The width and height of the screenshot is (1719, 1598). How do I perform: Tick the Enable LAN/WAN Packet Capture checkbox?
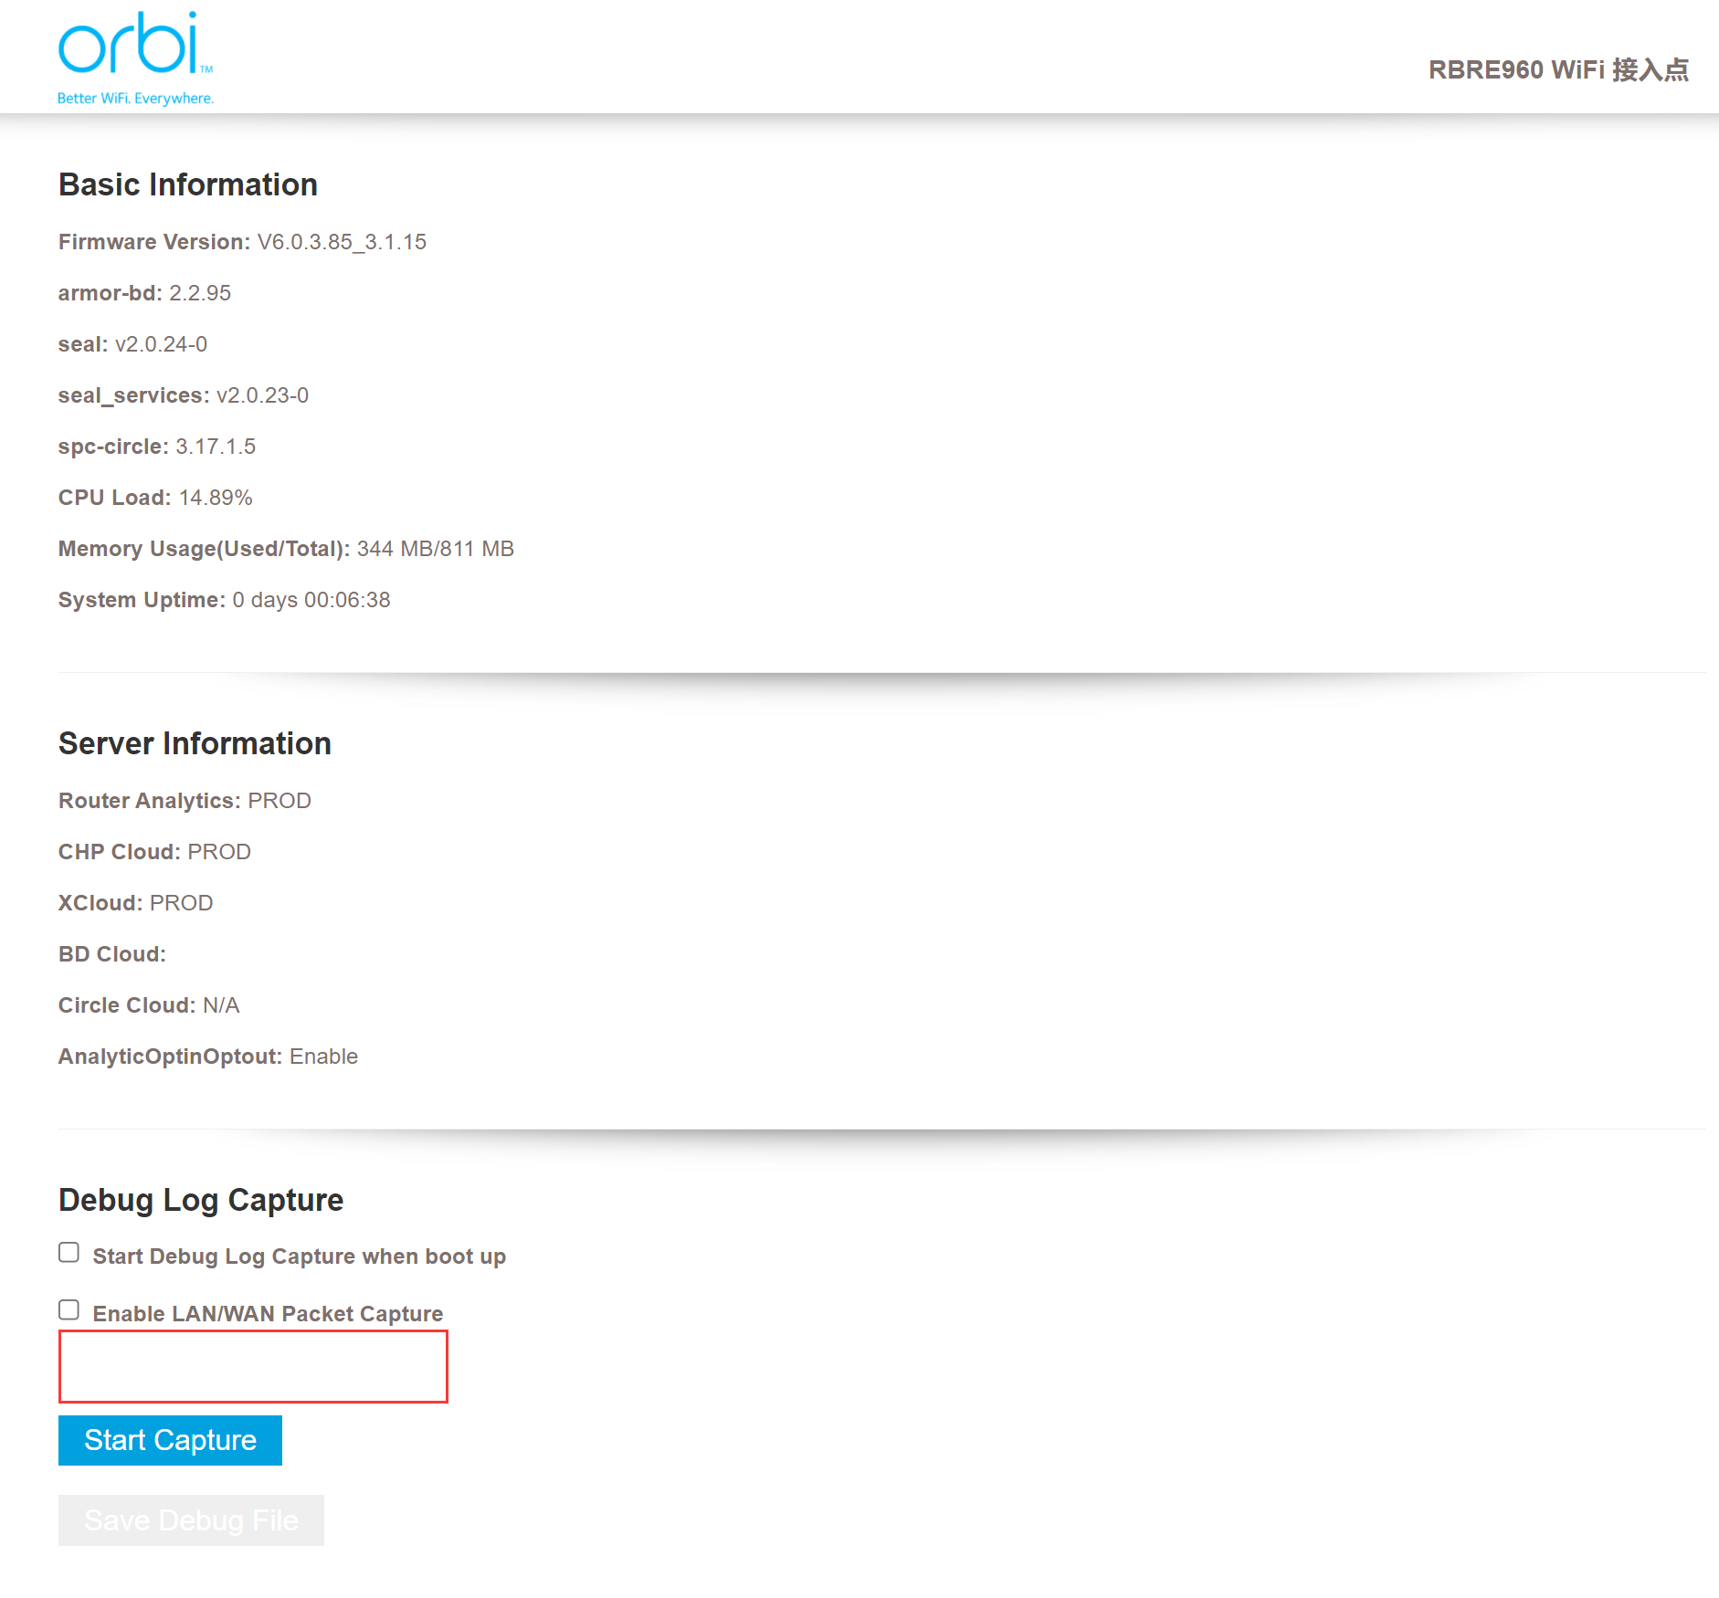click(69, 1310)
